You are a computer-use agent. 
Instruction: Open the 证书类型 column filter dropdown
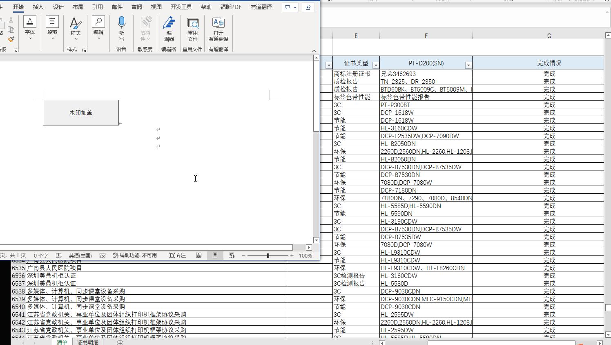point(376,65)
